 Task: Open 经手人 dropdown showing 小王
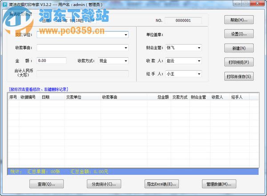[199, 74]
